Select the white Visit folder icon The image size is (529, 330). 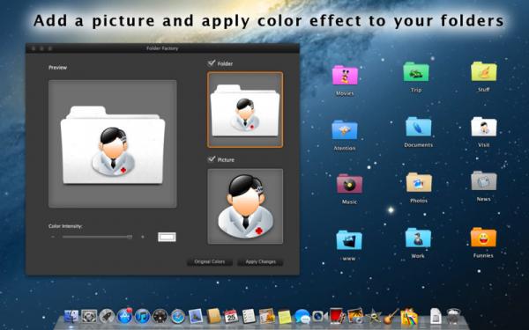(x=484, y=127)
